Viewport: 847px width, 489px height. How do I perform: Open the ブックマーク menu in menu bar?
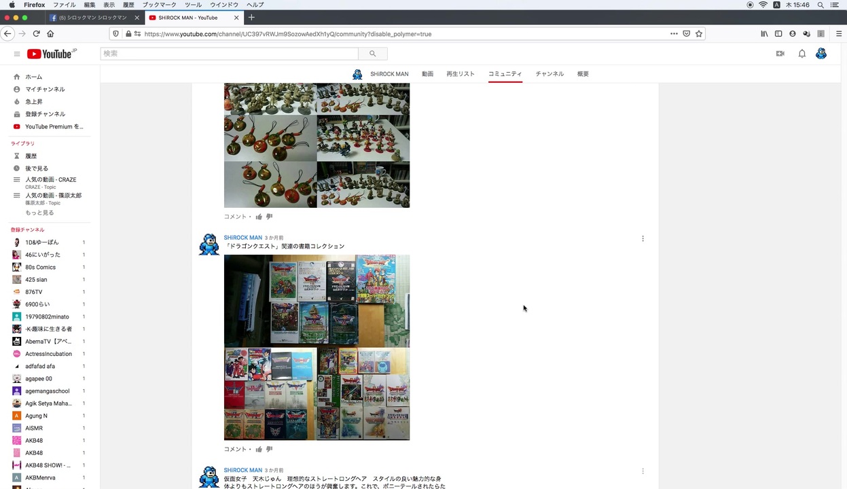pos(159,5)
